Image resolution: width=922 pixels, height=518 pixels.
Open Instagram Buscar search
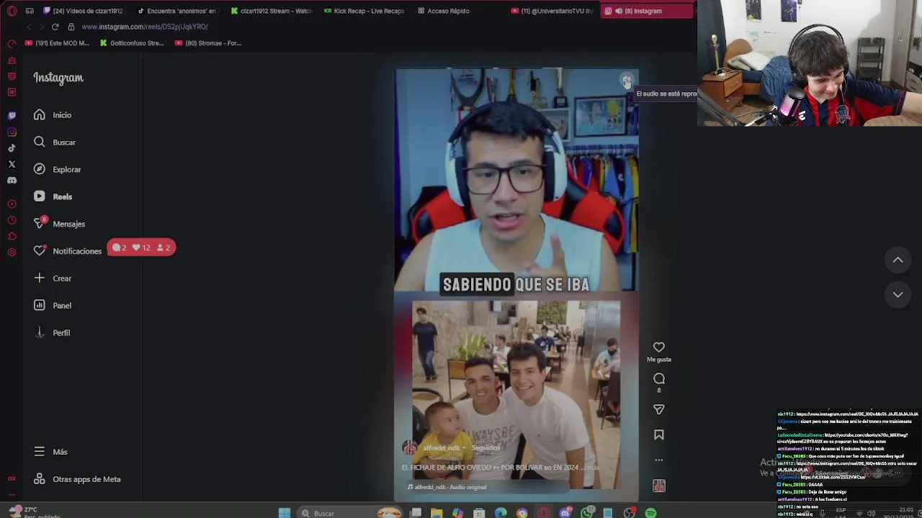(x=54, y=142)
